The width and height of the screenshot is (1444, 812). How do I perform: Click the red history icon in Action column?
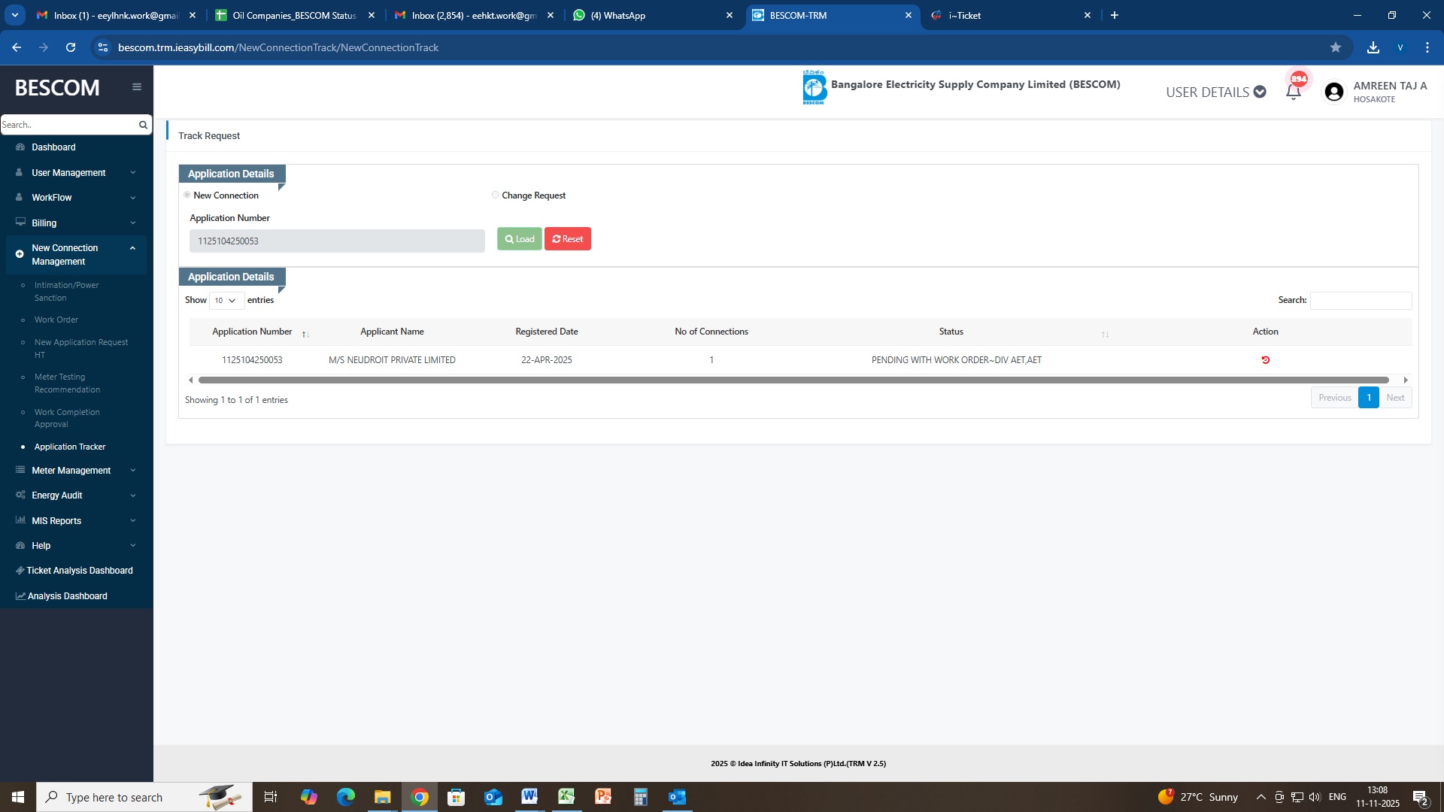click(x=1265, y=360)
